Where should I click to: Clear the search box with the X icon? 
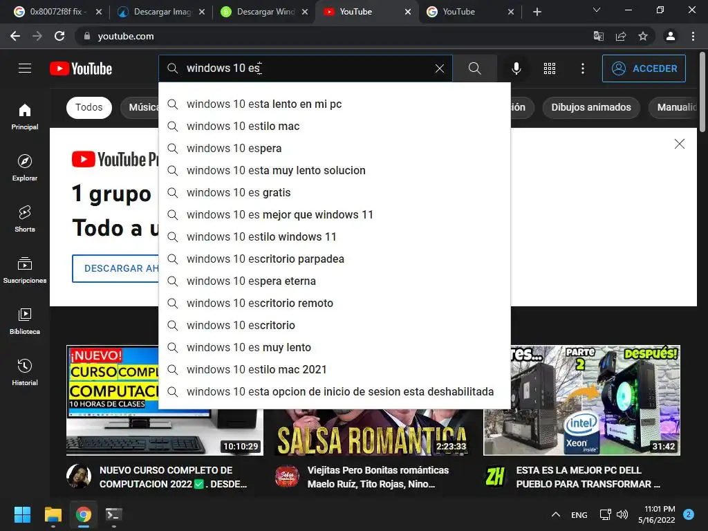coord(439,68)
